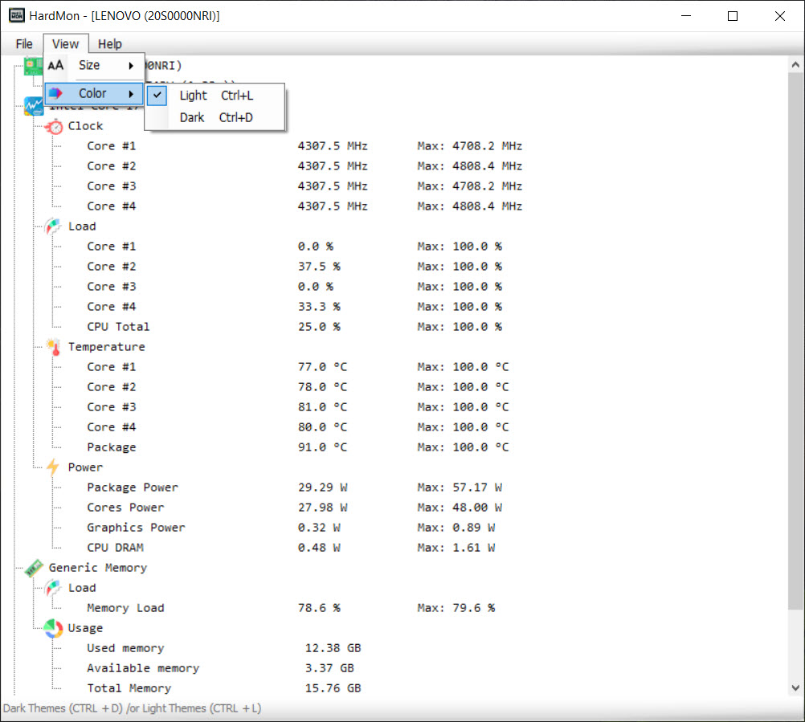Open the Help menu
Viewport: 805px width, 722px height.
pos(110,44)
